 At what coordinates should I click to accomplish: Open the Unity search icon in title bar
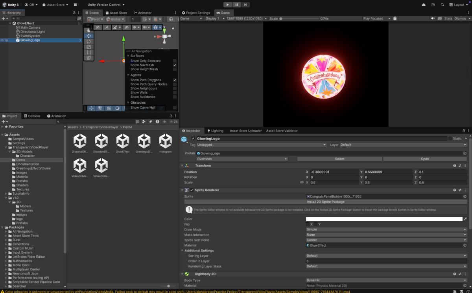[442, 4]
